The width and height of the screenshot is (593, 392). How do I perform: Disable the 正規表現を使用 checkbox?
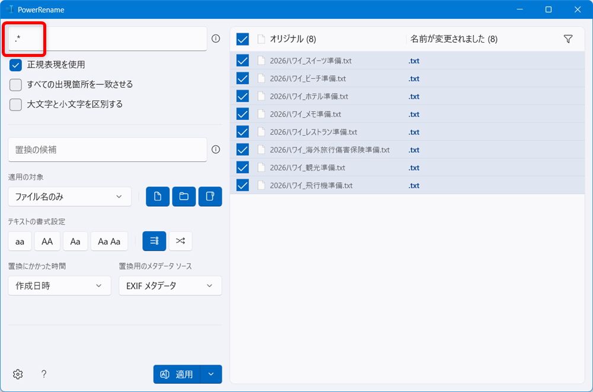(15, 66)
